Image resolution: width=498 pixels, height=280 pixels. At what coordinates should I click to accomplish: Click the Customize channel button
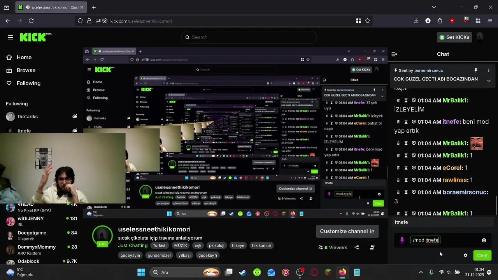(347, 231)
